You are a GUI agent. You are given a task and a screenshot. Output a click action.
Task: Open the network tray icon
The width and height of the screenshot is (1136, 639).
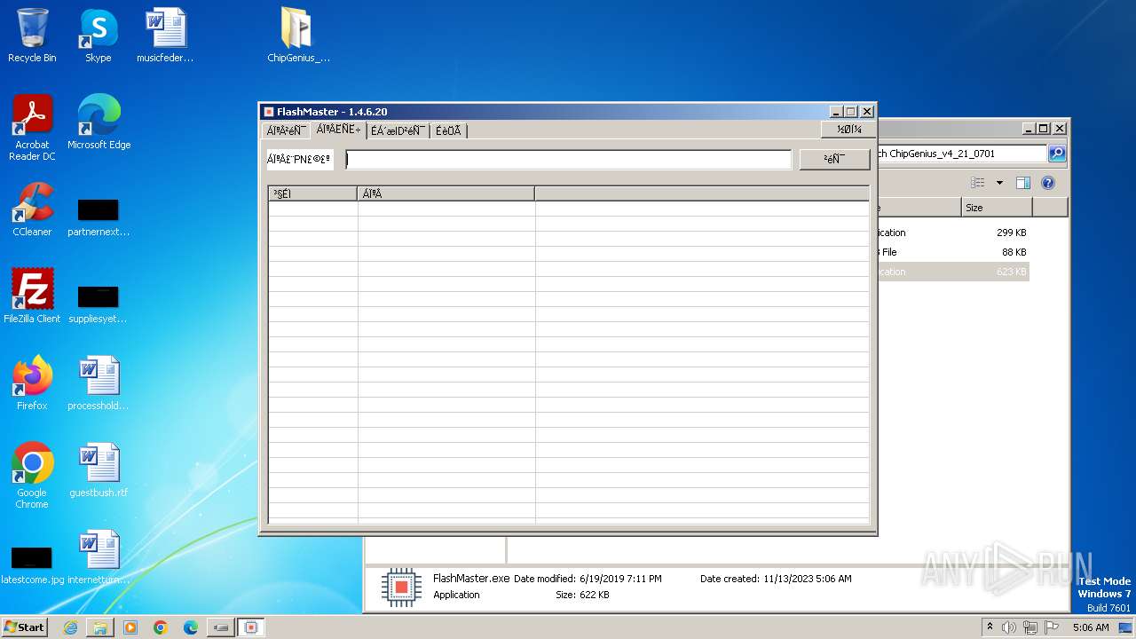[1030, 627]
